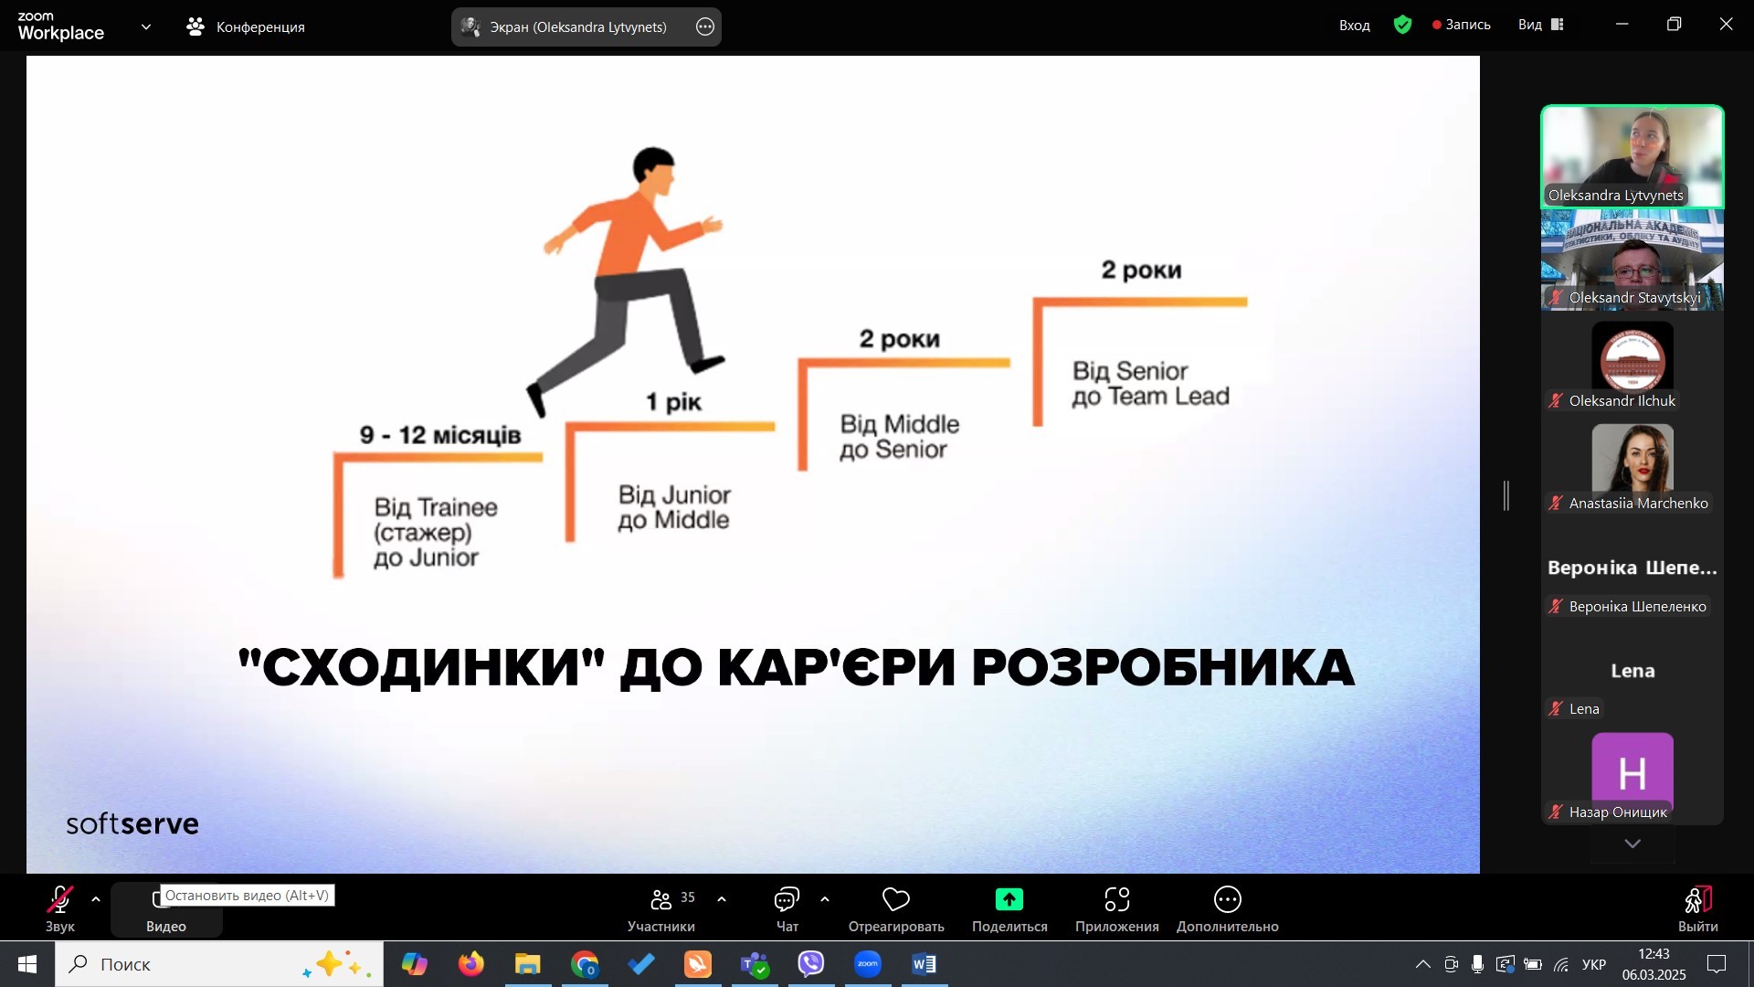Open screen share options ellipsis
The width and height of the screenshot is (1754, 987).
tap(705, 27)
